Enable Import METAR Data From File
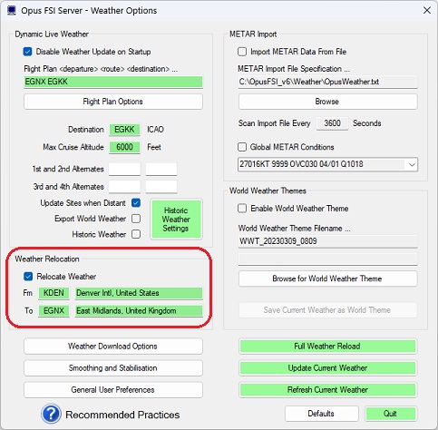438x430 pixels. tap(242, 52)
